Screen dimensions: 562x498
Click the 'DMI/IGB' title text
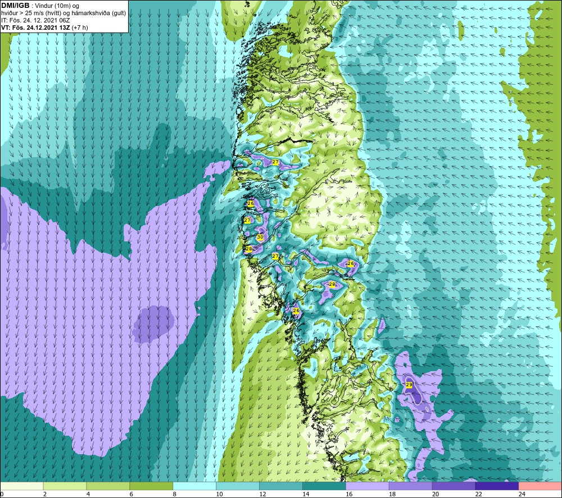click(x=15, y=6)
